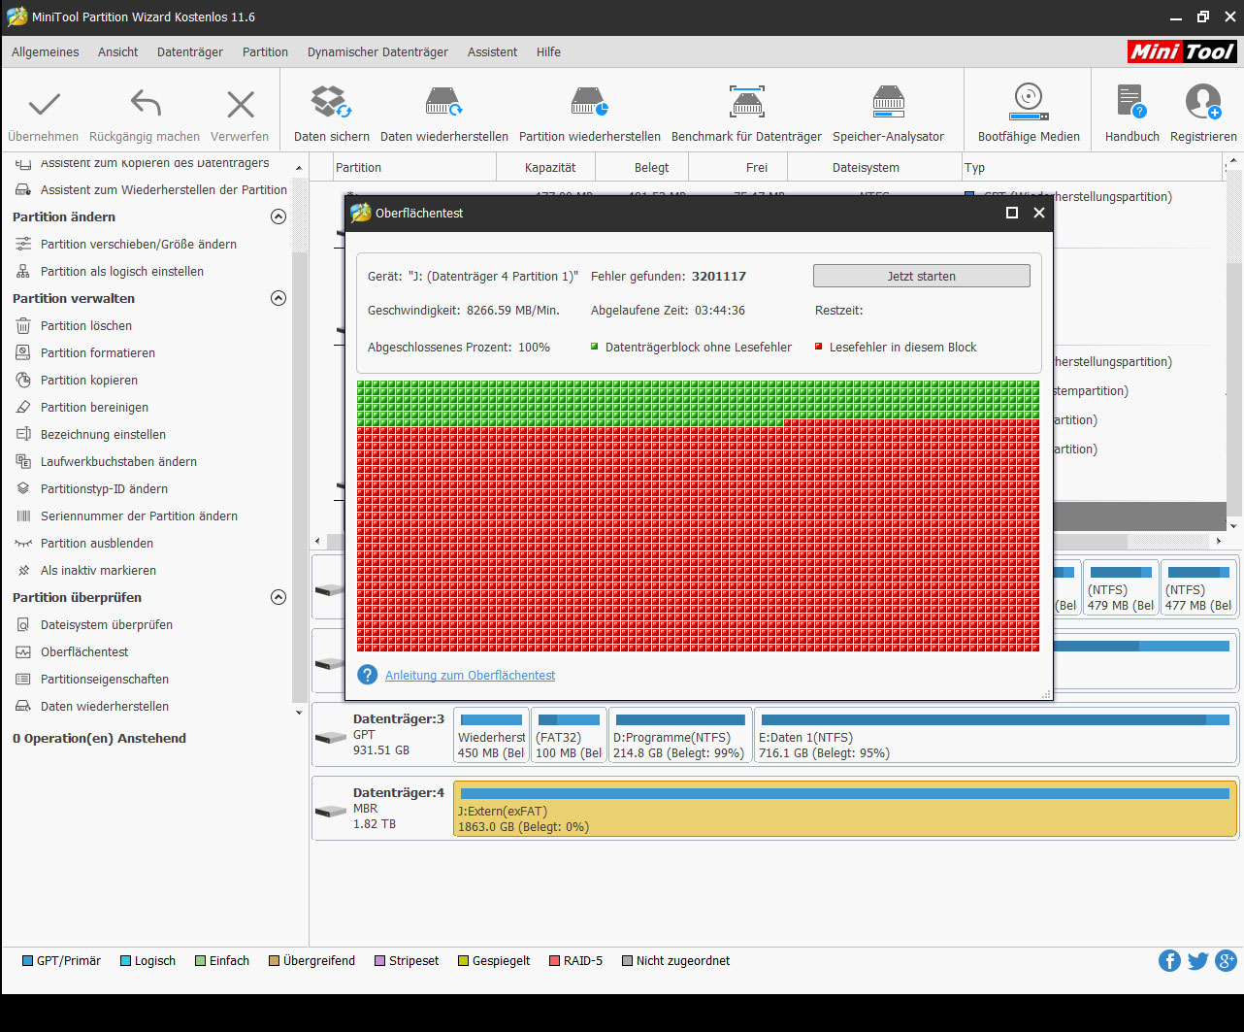Viewport: 1244px width, 1032px height.
Task: Click the help question mark icon in dialog
Action: pos(367,675)
